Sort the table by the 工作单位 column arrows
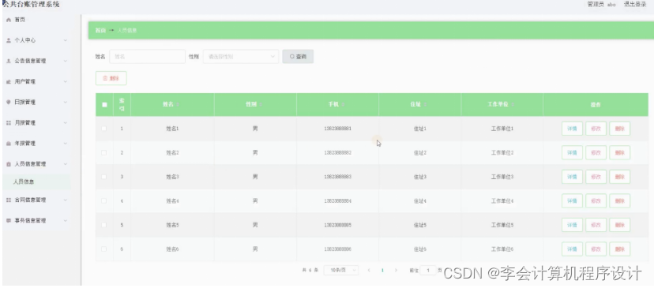 coord(513,105)
